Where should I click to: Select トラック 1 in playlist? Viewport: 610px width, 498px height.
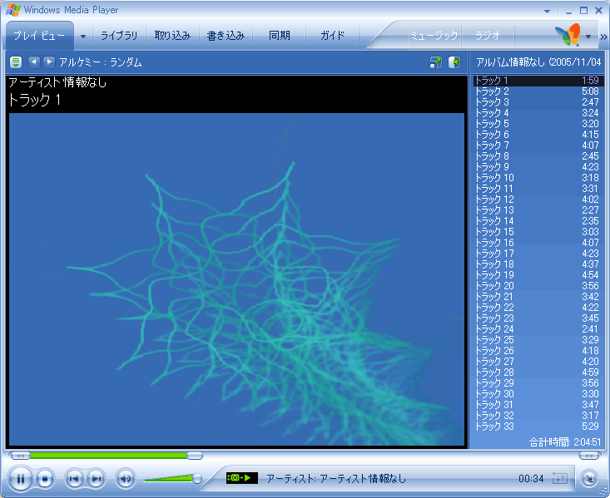[x=538, y=81]
